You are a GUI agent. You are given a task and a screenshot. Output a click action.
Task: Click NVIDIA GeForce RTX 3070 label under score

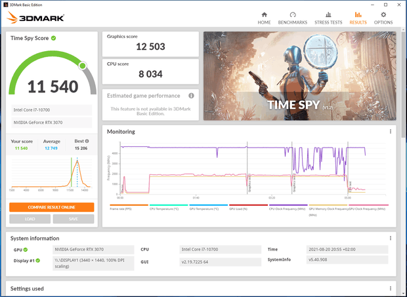(x=52, y=123)
